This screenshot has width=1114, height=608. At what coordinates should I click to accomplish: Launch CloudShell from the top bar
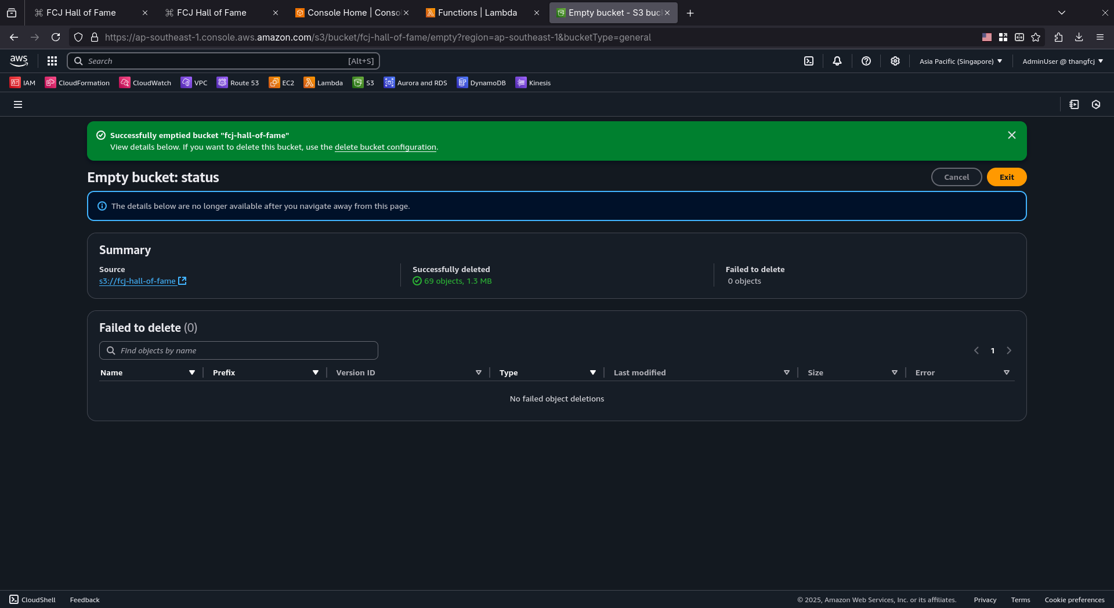809,61
